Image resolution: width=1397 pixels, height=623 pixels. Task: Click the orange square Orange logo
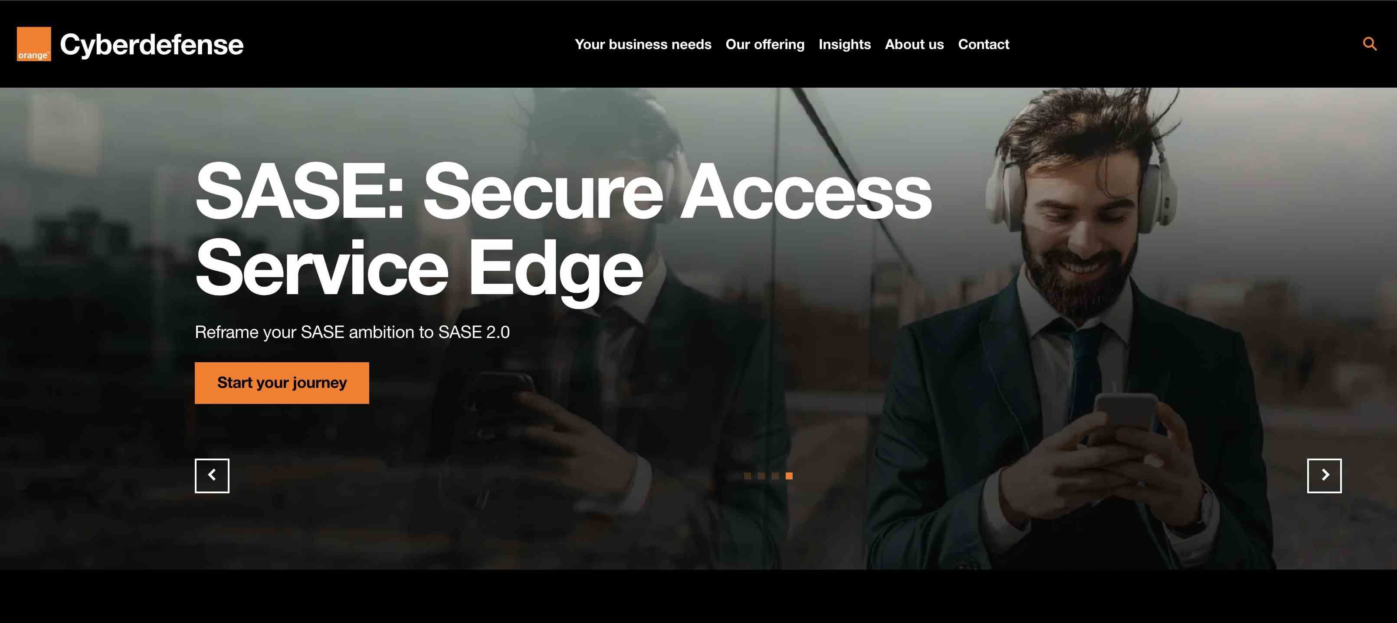34,44
